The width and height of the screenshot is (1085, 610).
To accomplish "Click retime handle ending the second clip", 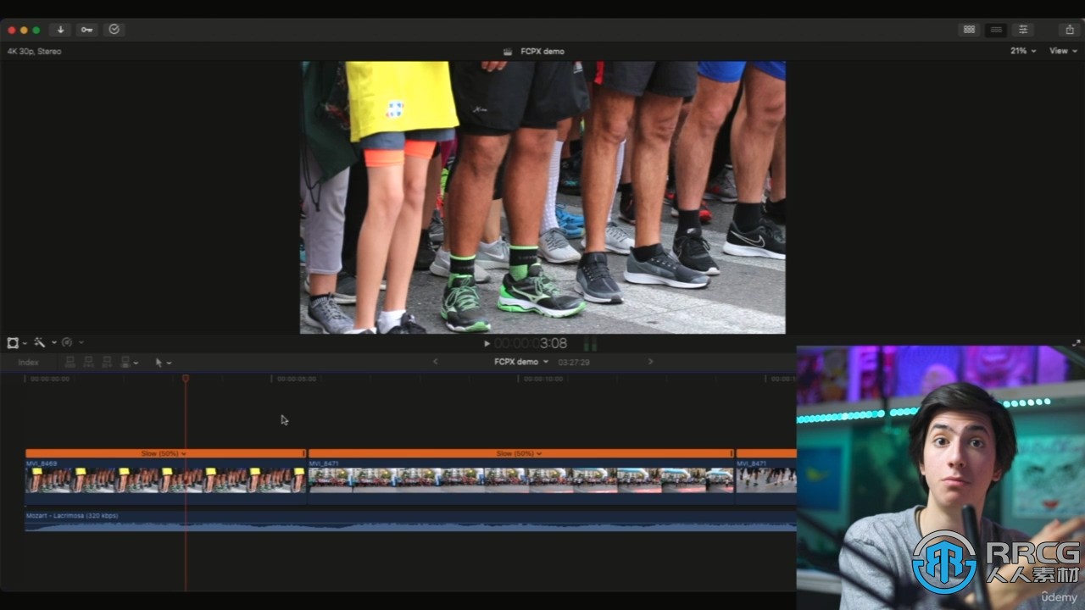I will tap(732, 454).
